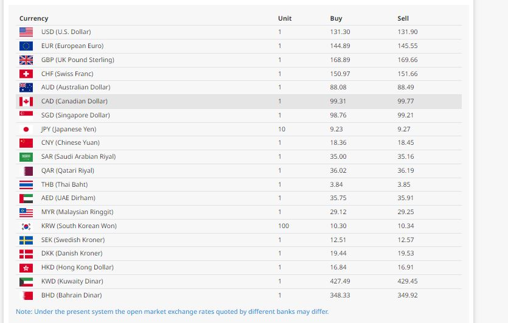Click the Swedish flag icon
Screen dimensions: 508x323
tap(26, 240)
